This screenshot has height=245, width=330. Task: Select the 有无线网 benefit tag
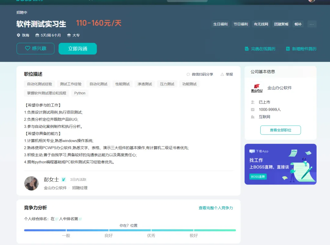261,24
